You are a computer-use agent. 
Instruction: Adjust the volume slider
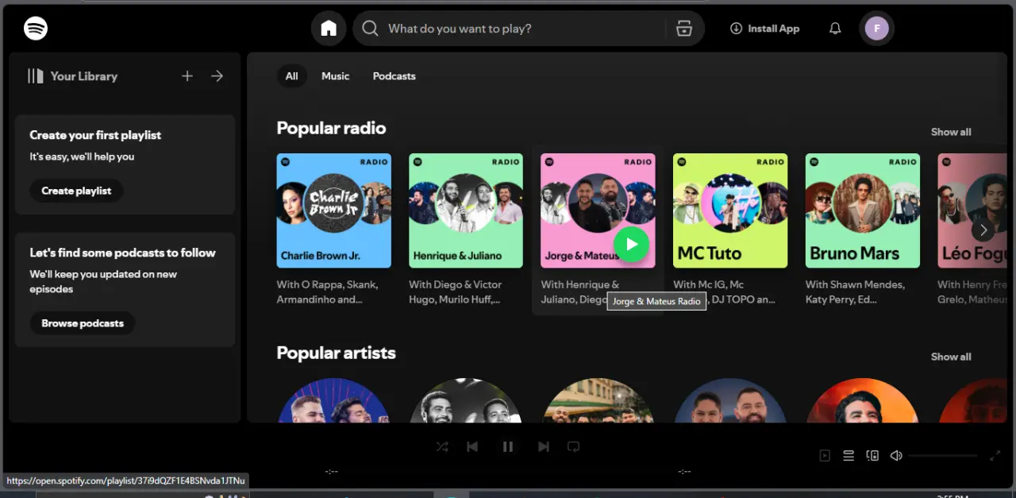tap(943, 455)
